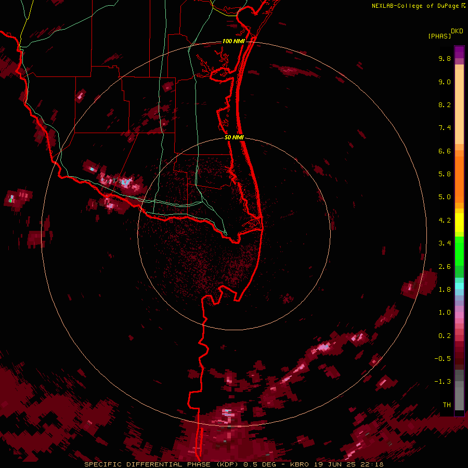Click the 1.8 scale value
This screenshot has width=468, height=468.
point(445,290)
